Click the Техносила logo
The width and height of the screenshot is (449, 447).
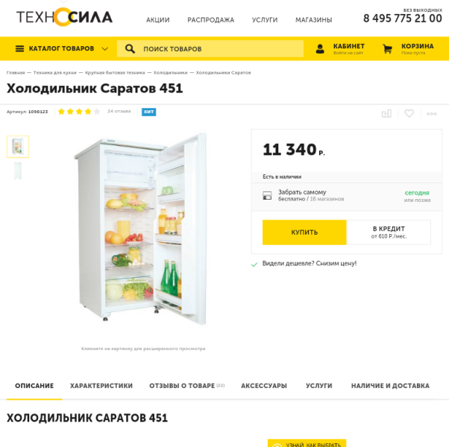[x=64, y=17]
